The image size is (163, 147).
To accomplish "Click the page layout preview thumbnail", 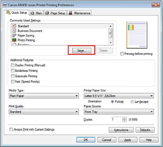I will point(137,35).
